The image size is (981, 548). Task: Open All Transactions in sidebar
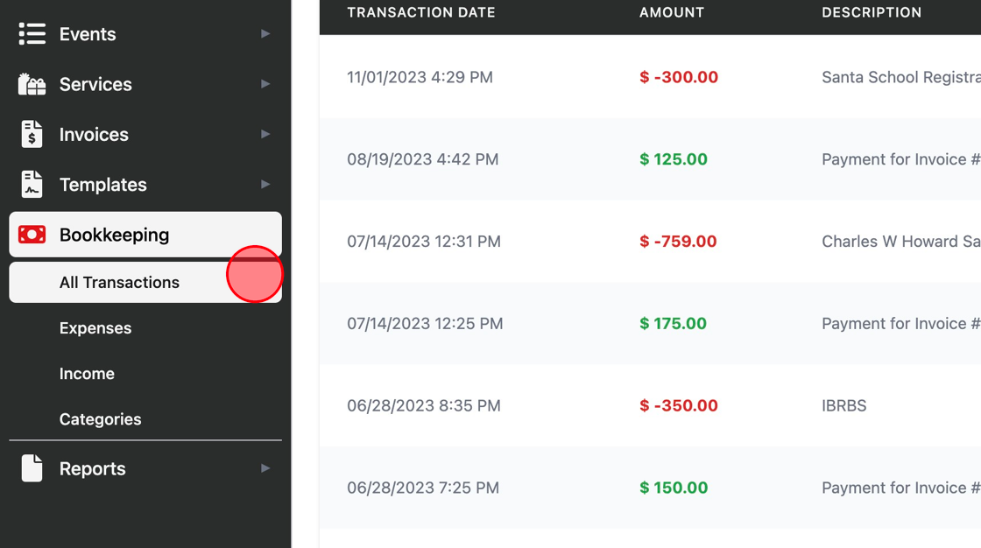pos(145,282)
